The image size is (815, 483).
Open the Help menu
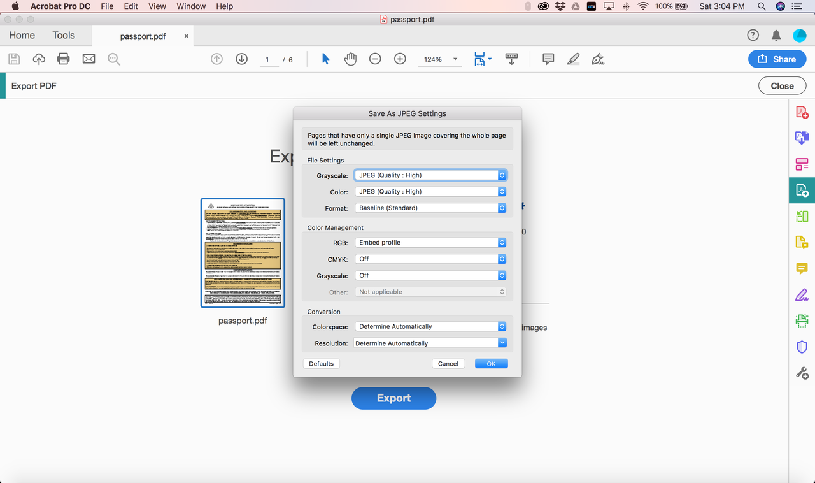pos(224,6)
